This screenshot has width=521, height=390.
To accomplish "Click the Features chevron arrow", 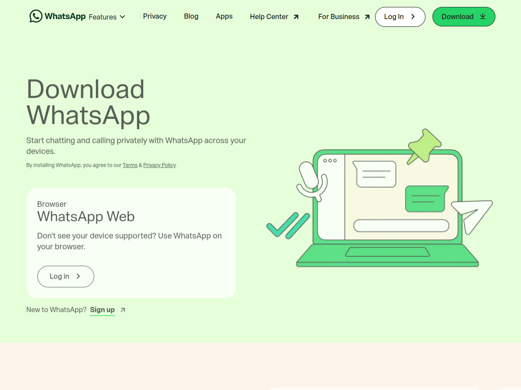I will point(122,17).
